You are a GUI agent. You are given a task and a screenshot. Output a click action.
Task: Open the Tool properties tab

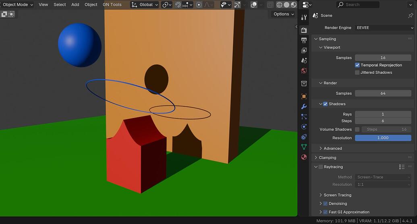click(x=304, y=18)
